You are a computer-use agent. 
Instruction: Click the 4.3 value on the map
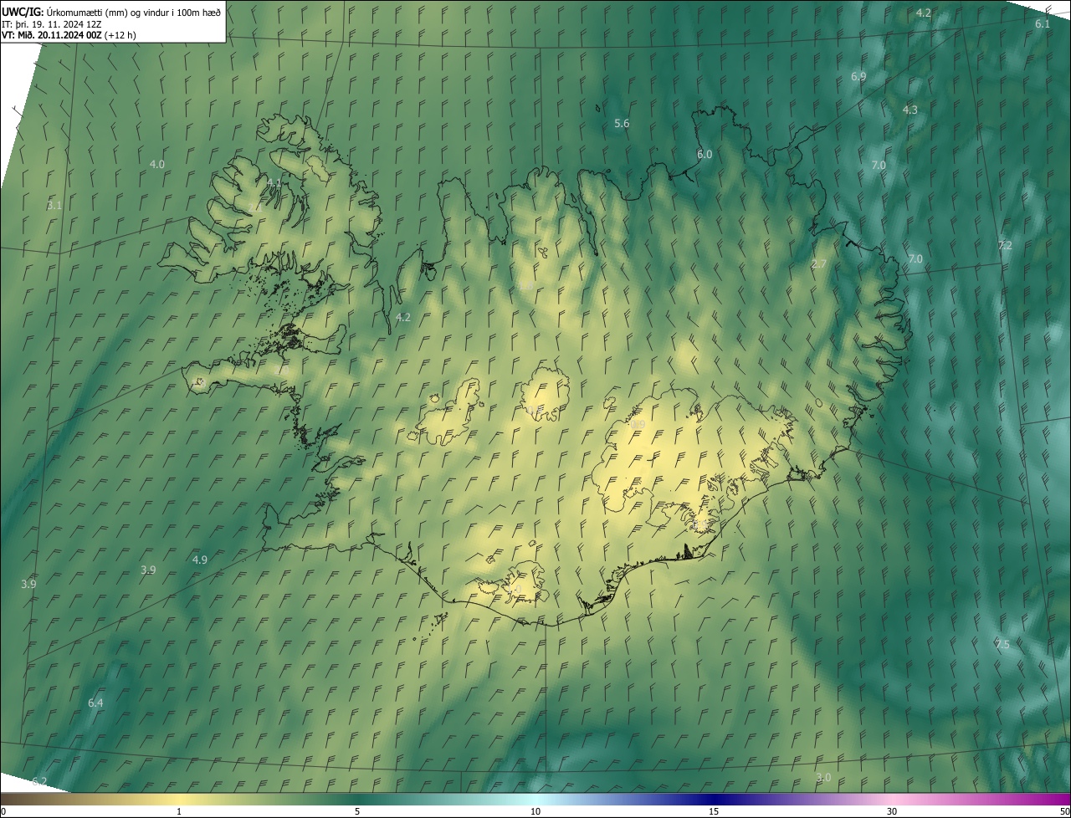tap(910, 110)
